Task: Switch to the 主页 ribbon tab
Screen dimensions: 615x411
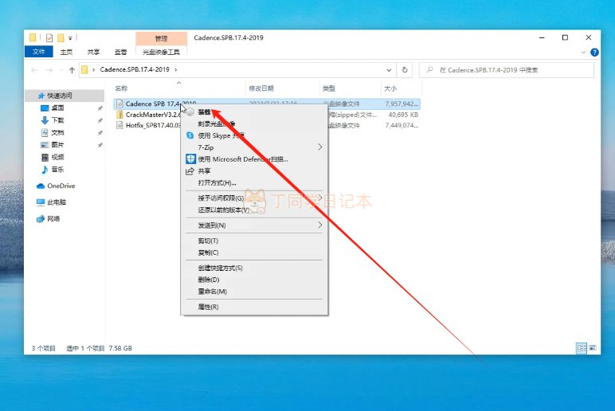Action: (x=66, y=52)
